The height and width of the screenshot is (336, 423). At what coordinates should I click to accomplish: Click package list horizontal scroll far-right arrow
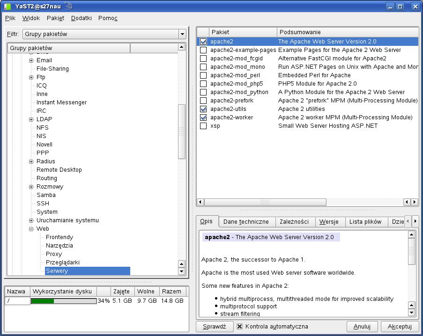415,202
